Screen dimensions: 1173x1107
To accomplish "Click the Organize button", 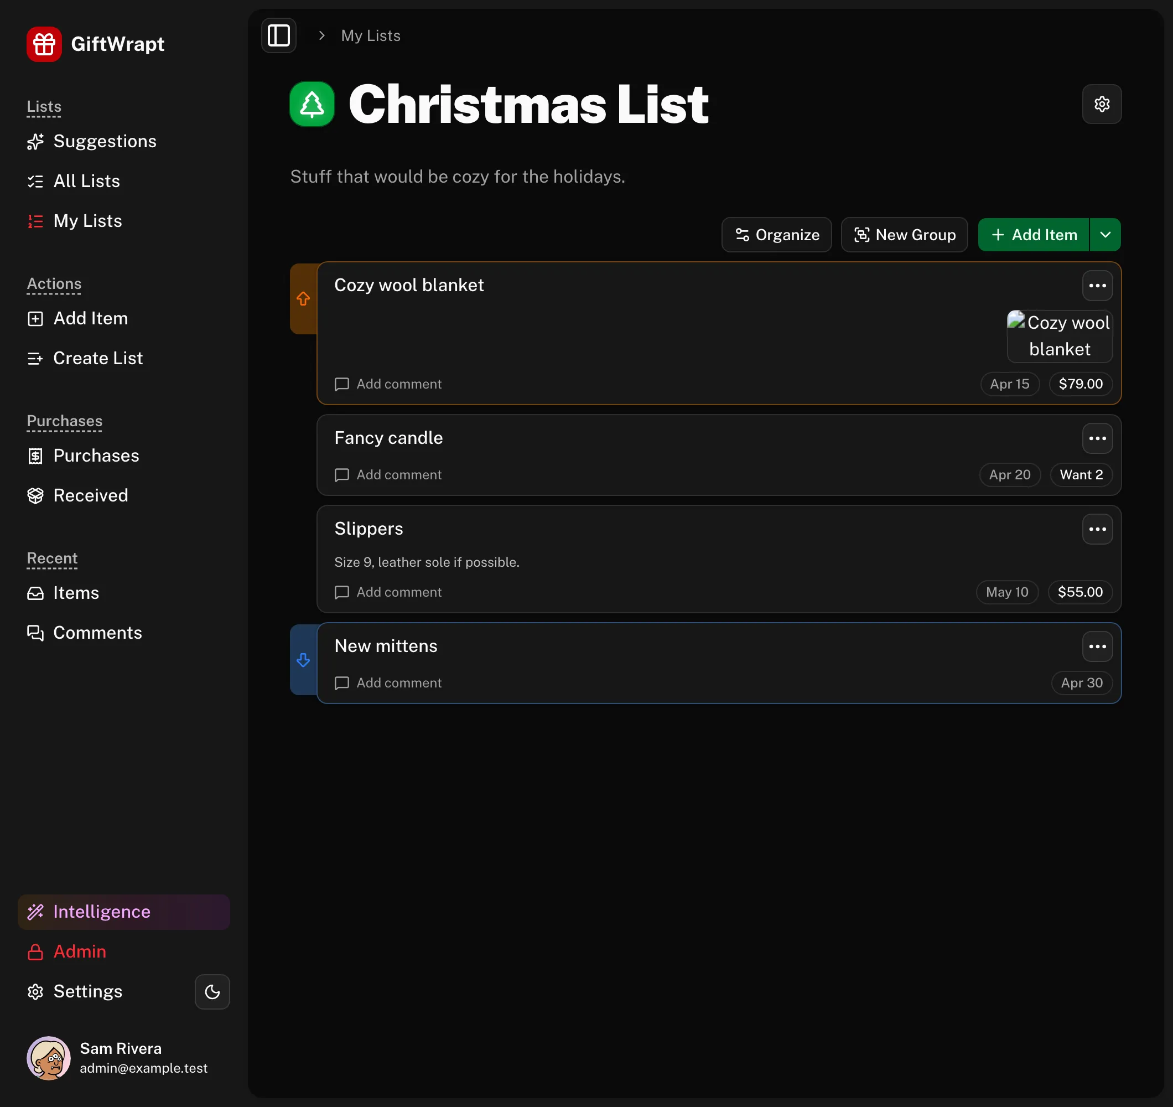I will point(776,235).
